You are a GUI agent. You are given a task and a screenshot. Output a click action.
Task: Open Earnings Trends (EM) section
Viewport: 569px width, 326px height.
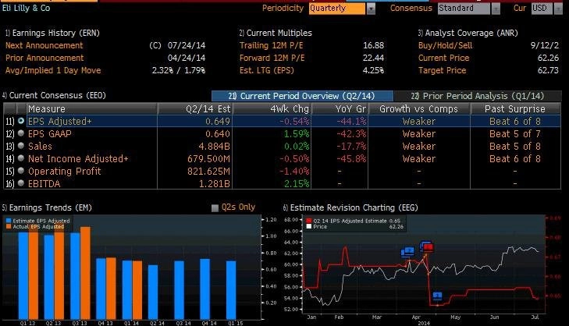pos(47,207)
